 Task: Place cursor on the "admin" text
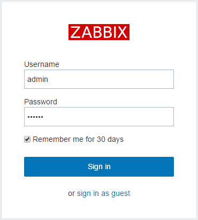37,79
